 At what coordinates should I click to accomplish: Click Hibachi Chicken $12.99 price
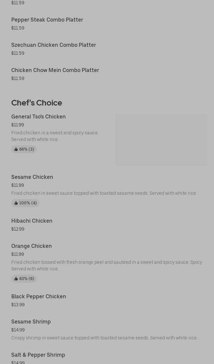tap(18, 229)
